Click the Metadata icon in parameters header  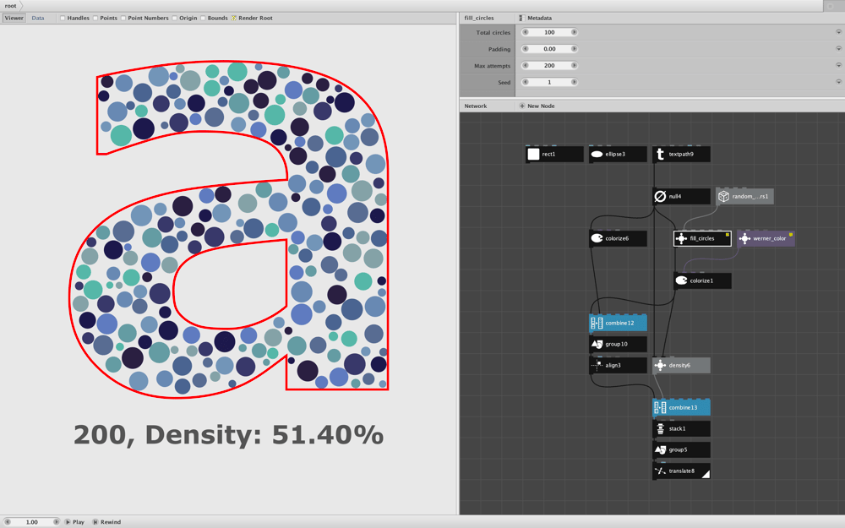pos(521,19)
